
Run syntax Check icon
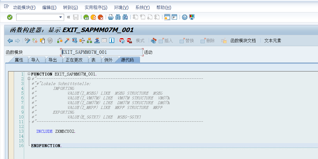60,41
